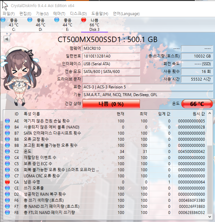The width and height of the screenshot is (215, 222).
Task: Click the C4 row status orb
Action: (7, 157)
